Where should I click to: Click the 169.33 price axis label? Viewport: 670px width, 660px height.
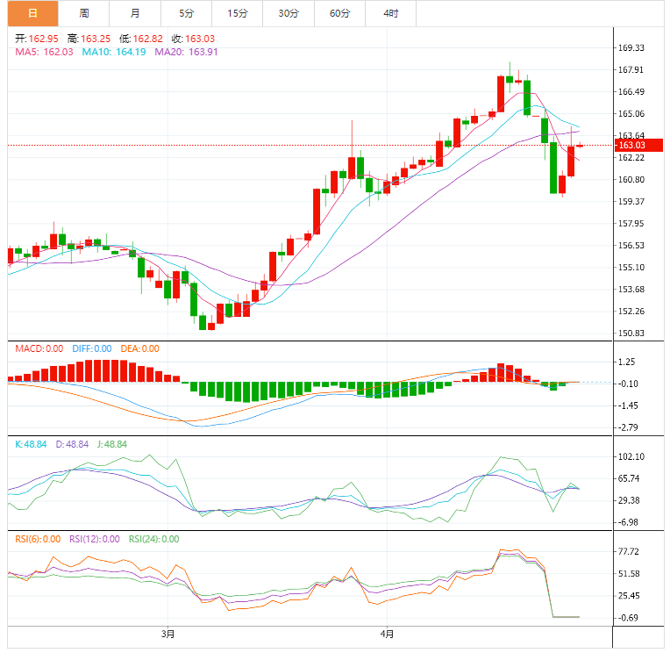631,48
